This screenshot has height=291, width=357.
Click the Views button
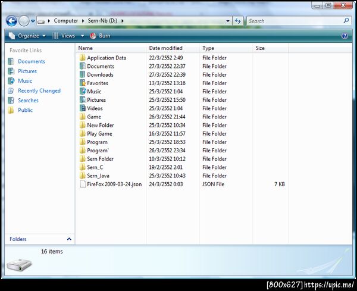point(64,36)
